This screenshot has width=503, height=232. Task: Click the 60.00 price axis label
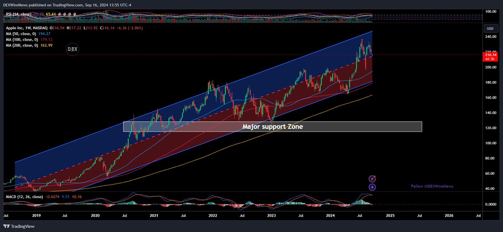[x=490, y=173]
